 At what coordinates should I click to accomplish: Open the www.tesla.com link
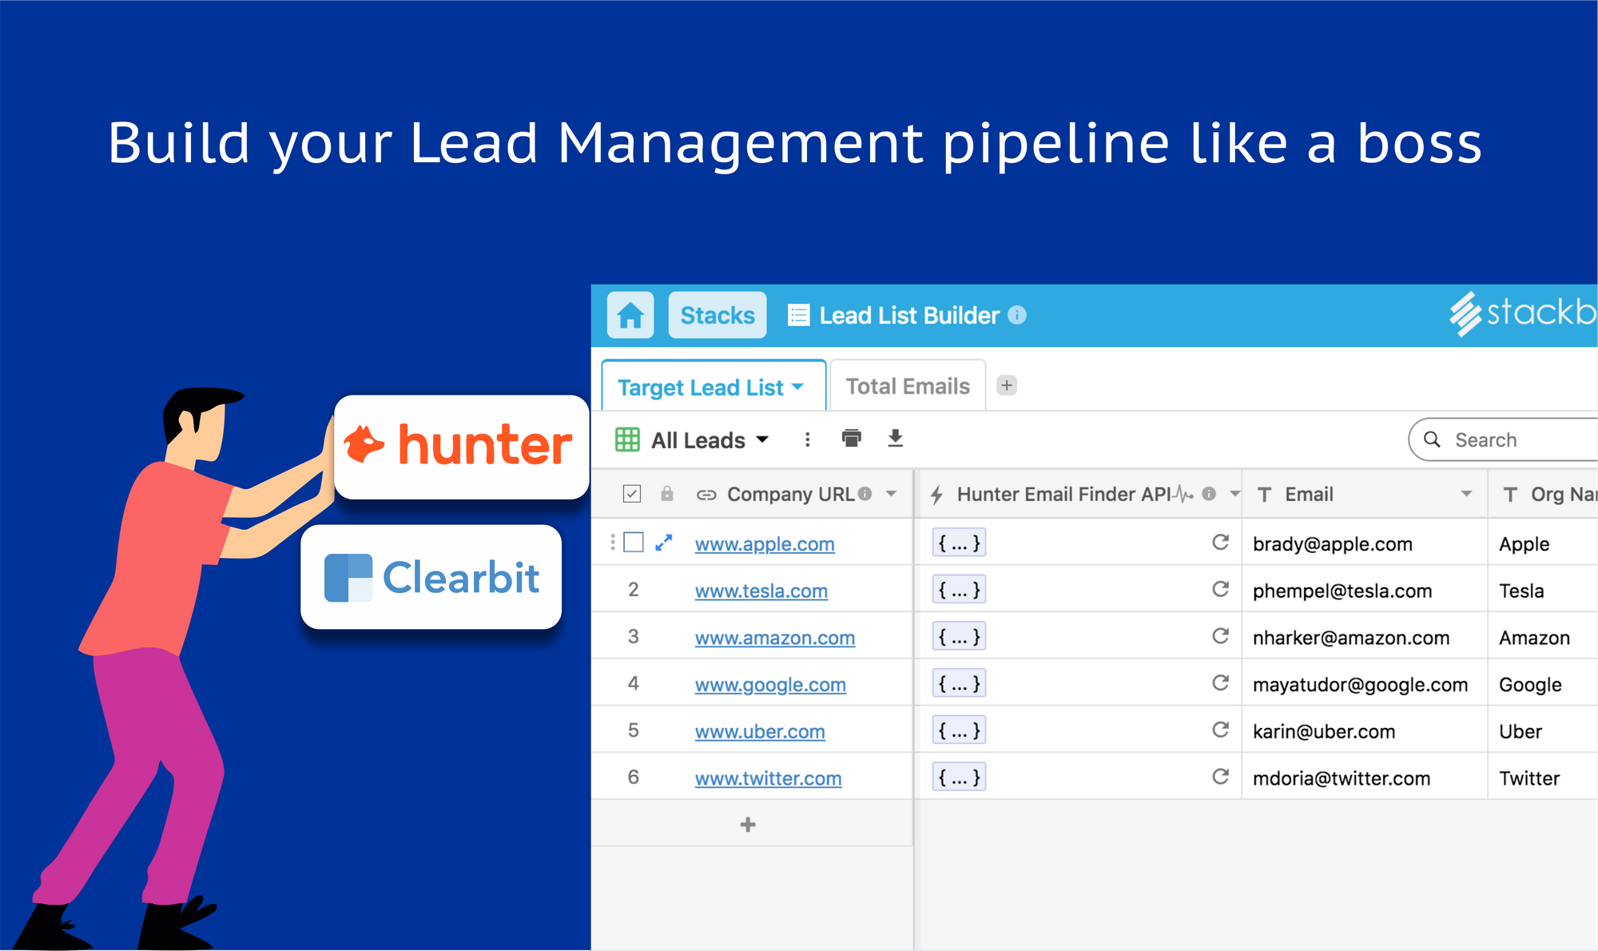[760, 591]
